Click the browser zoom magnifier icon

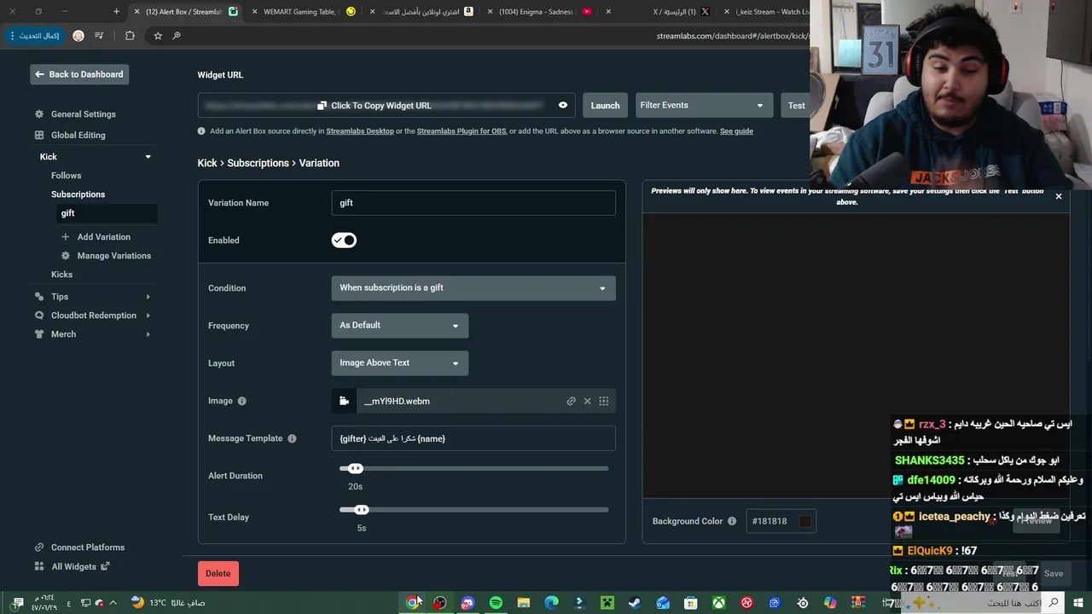tap(177, 36)
